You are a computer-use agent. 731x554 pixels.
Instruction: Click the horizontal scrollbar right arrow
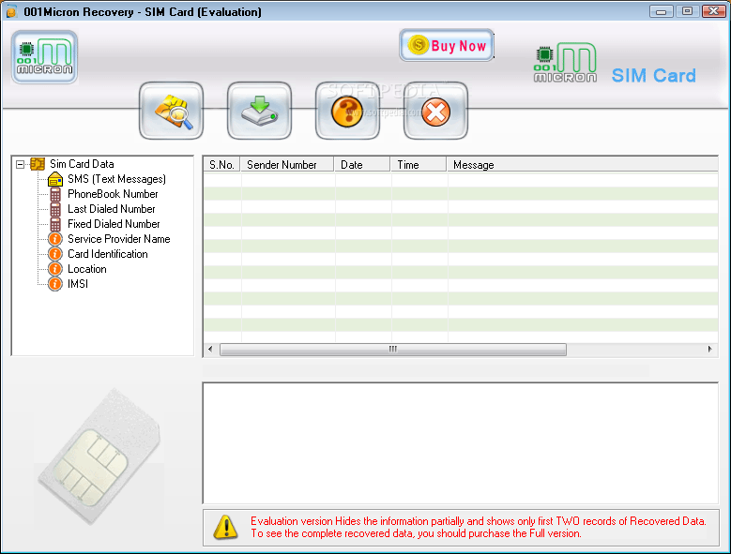(x=710, y=349)
